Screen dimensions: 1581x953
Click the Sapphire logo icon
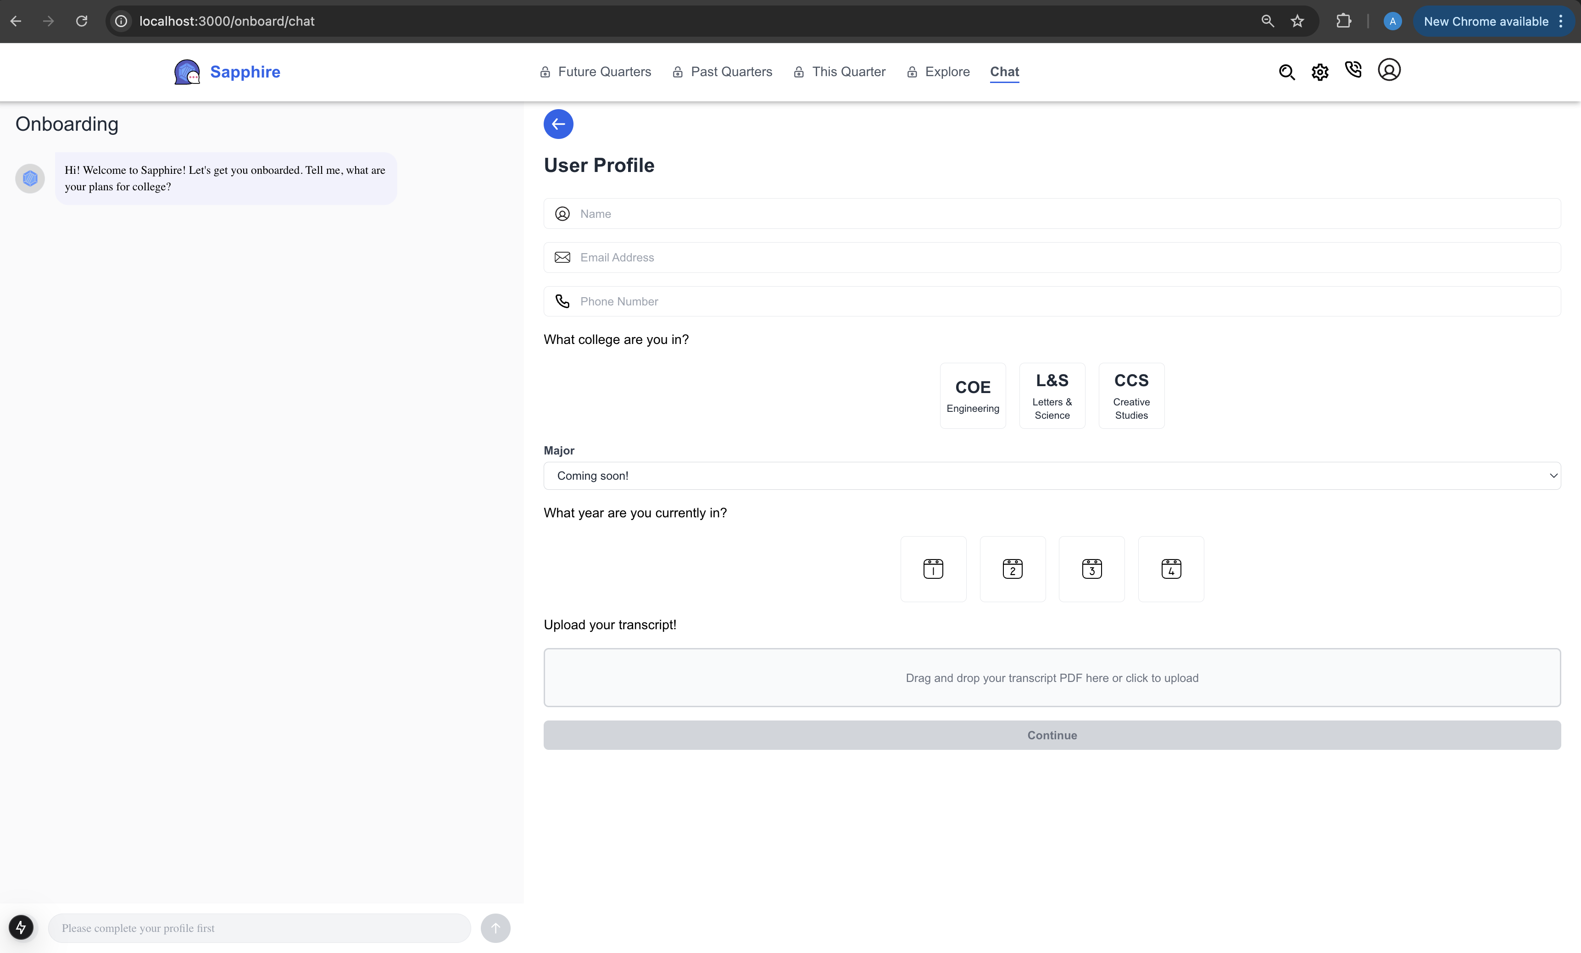[187, 72]
